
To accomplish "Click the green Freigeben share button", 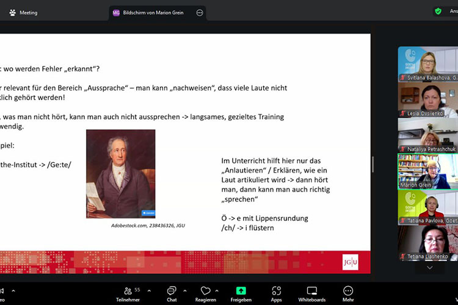I will click(241, 293).
